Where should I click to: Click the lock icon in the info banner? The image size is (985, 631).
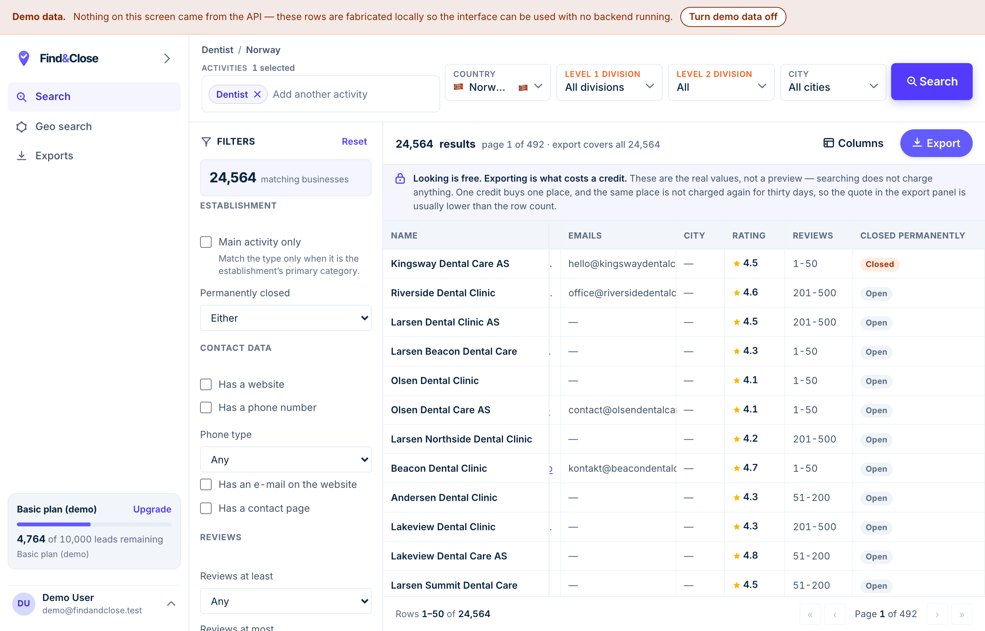(x=400, y=179)
